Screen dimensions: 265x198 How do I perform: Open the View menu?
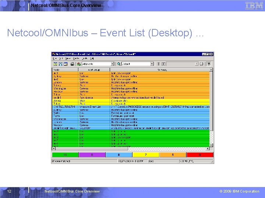(x=68, y=58)
